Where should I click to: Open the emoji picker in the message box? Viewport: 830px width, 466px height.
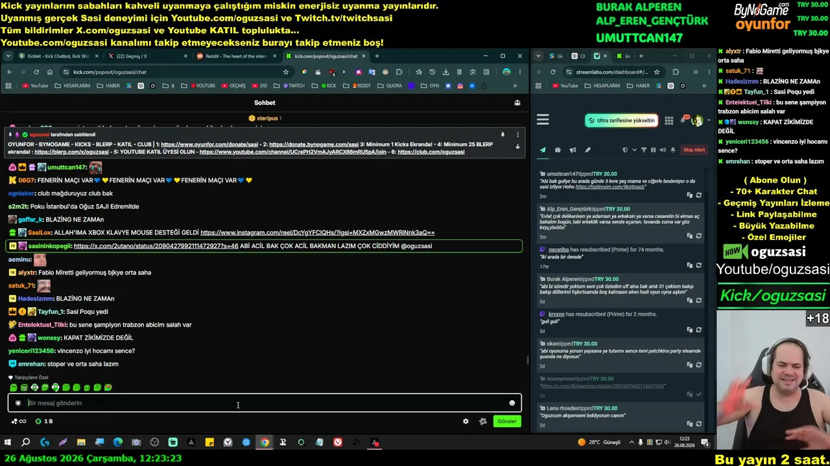coord(512,403)
